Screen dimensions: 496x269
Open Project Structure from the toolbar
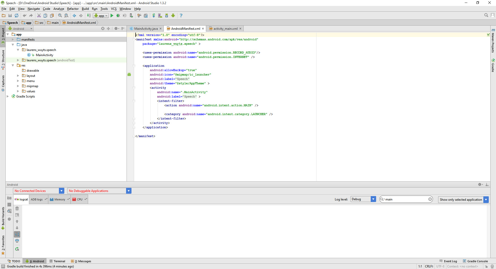146,16
